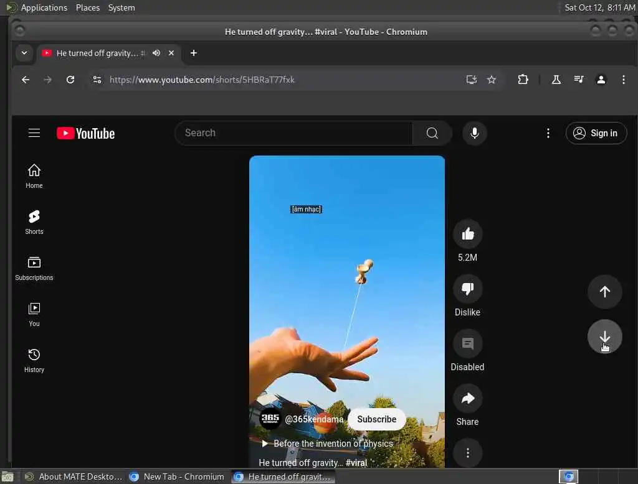This screenshot has height=484, width=638.
Task: Open History in the sidebar
Action: pyautogui.click(x=34, y=360)
